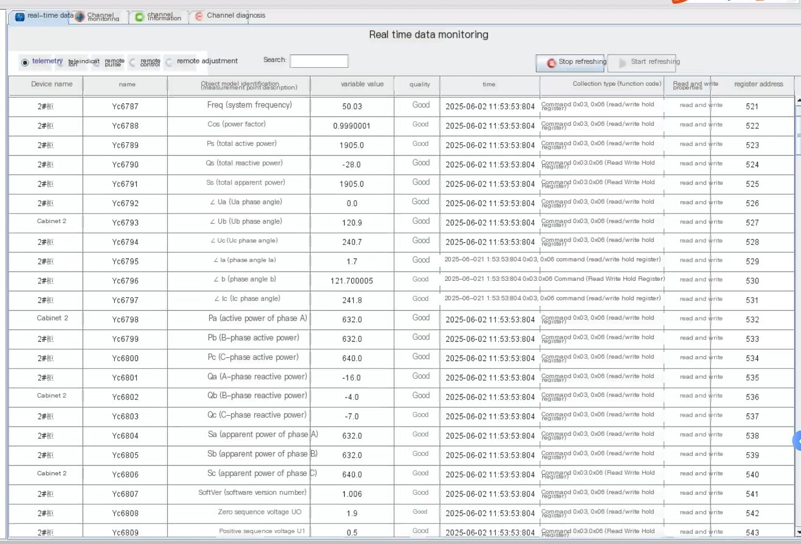The image size is (801, 544).
Task: Click the Channel monitoring globe icon
Action: [79, 17]
